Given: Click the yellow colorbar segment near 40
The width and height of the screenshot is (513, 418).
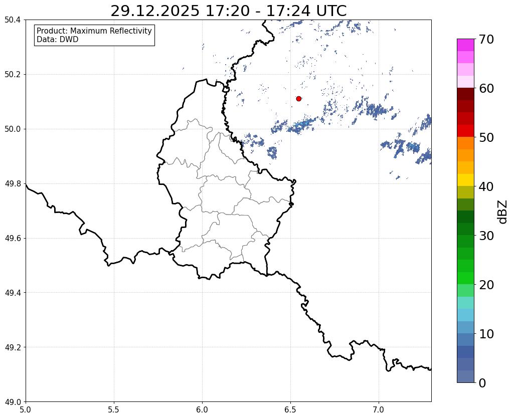Looking at the screenshot, I should [465, 180].
